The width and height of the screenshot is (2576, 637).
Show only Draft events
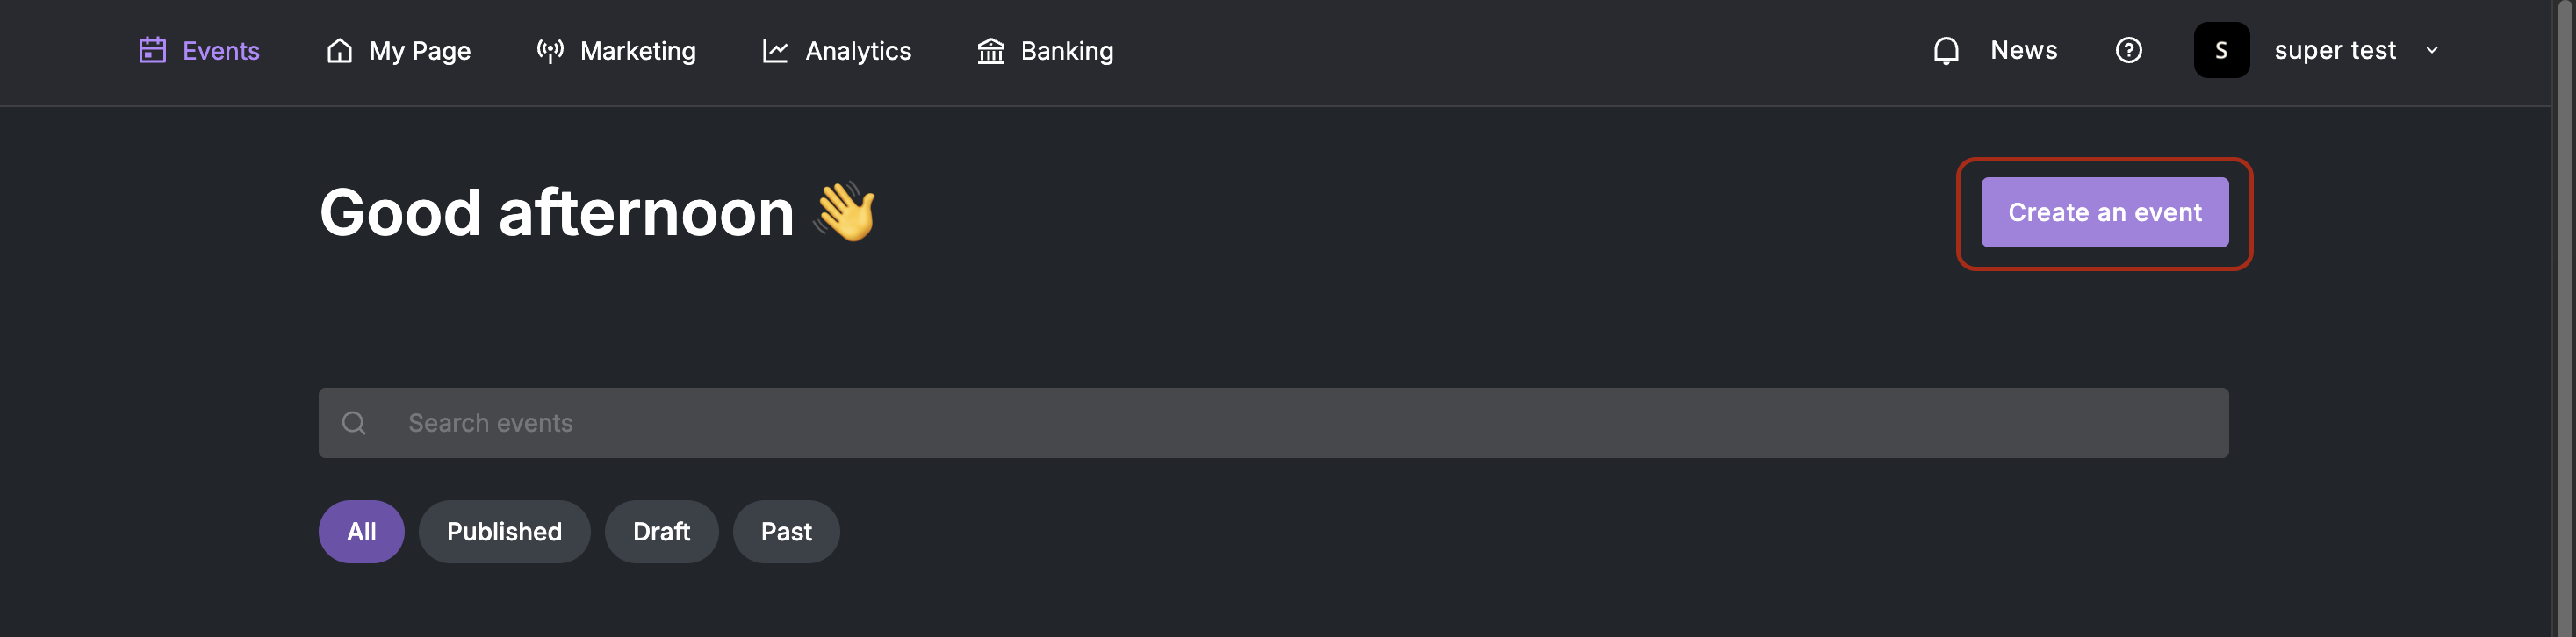coord(661,531)
